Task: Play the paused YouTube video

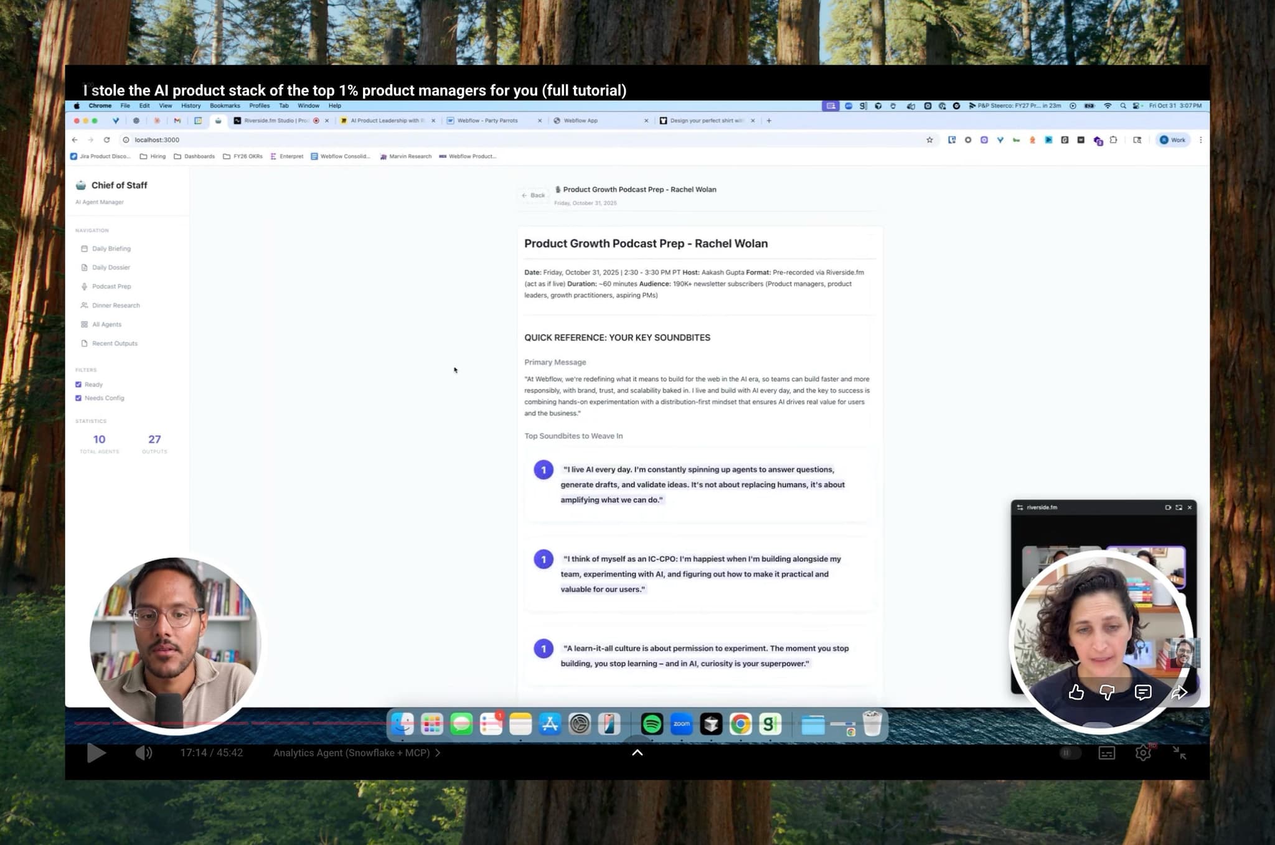Action: pos(96,753)
